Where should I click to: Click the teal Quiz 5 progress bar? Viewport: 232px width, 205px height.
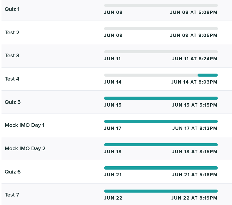[161, 98]
